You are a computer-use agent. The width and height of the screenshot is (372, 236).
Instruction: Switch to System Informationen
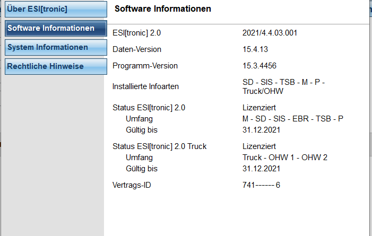point(56,47)
